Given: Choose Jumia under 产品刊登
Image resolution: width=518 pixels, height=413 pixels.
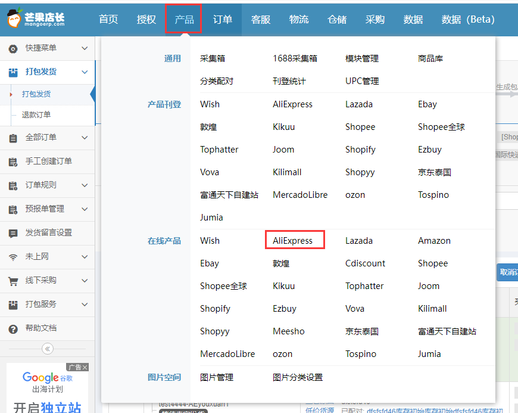Looking at the screenshot, I should point(211,218).
